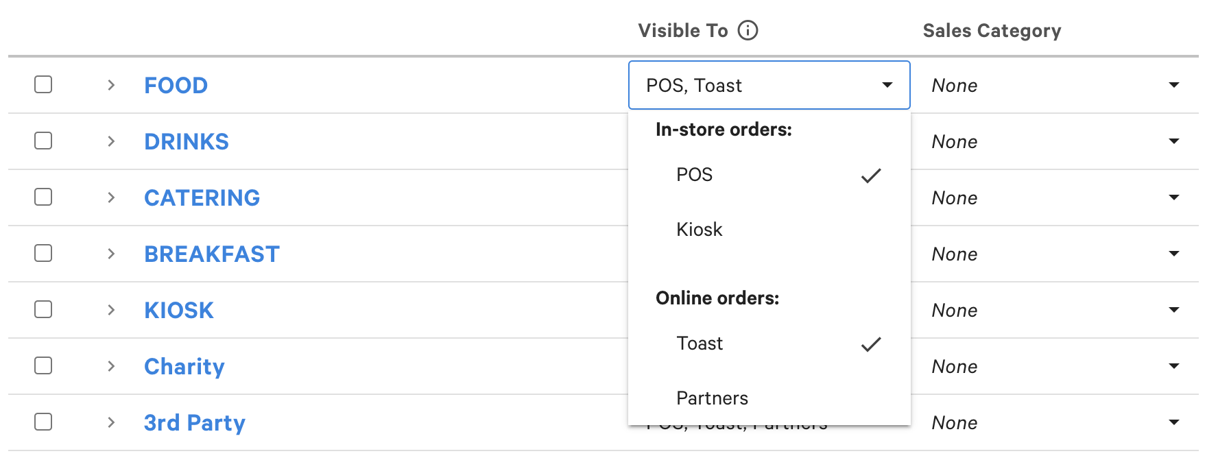Expand the BREAKFAST menu row

coord(110,254)
